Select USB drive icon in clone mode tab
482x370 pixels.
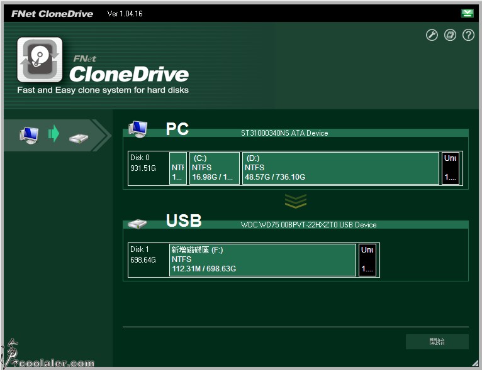coord(79,138)
